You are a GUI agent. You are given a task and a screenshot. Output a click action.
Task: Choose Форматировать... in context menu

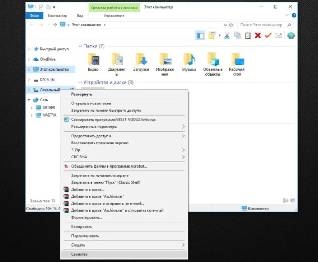124,217
